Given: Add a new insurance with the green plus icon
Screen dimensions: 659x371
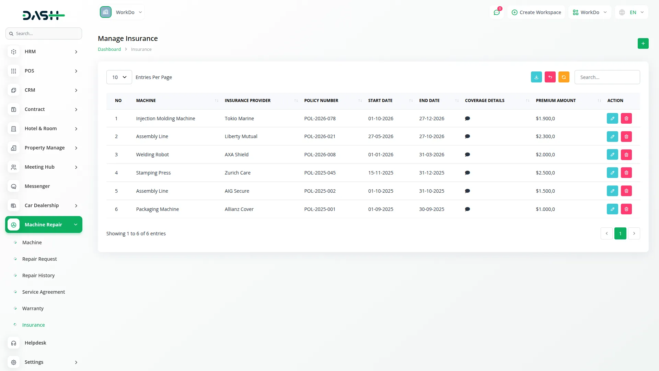Looking at the screenshot, I should click(x=643, y=43).
